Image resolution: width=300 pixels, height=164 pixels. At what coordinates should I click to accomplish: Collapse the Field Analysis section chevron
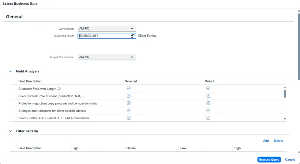tap(11, 71)
